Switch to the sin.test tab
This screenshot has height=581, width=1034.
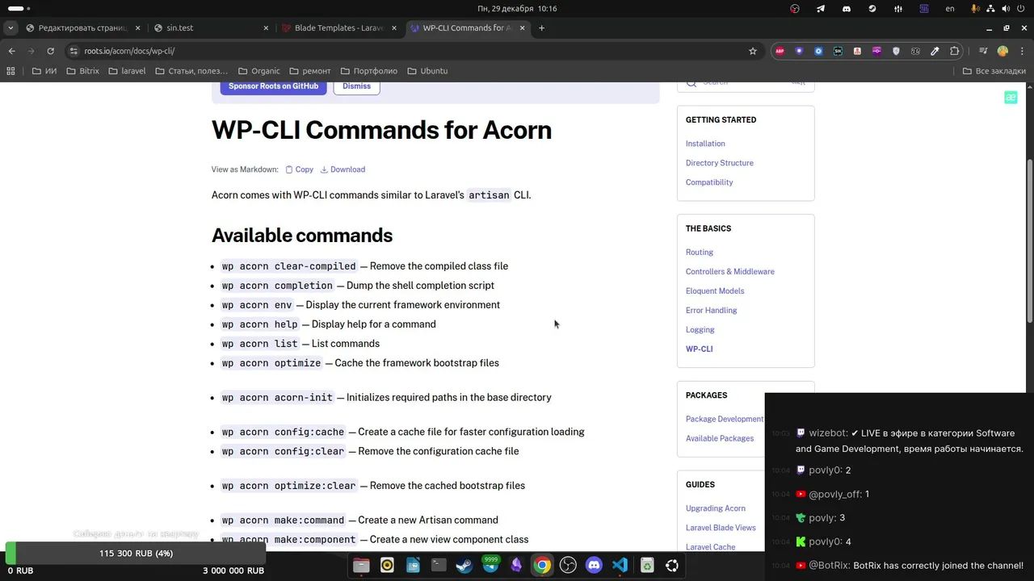[x=210, y=27]
